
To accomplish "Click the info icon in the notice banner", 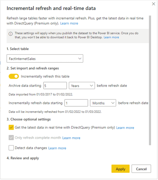I will click(x=11, y=34).
